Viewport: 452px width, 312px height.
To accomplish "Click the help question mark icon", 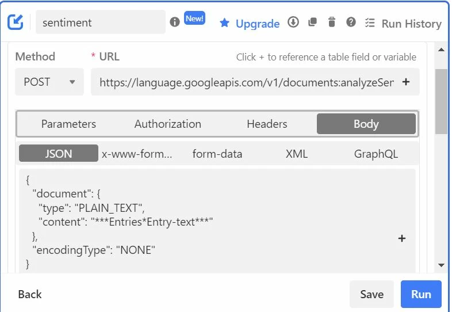I will pyautogui.click(x=351, y=22).
